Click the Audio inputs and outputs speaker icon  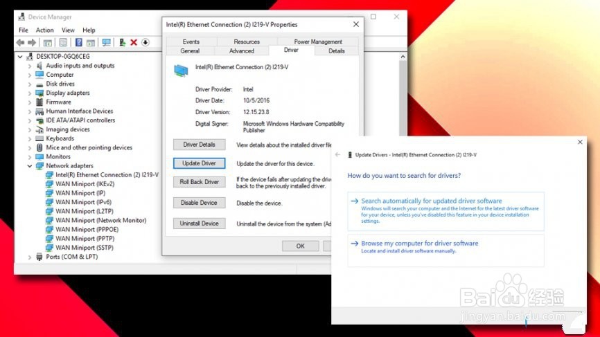pyautogui.click(x=39, y=66)
